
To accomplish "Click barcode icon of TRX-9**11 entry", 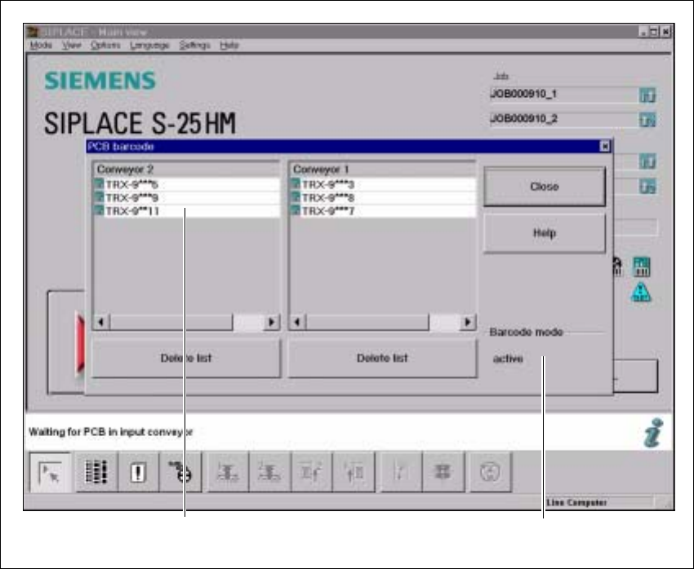I will [x=99, y=210].
